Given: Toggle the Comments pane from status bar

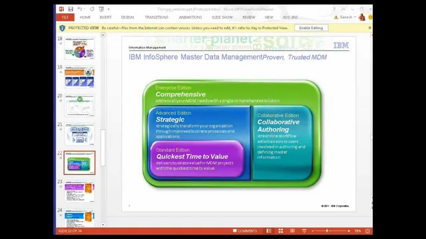Looking at the screenshot, I should coord(245,231).
